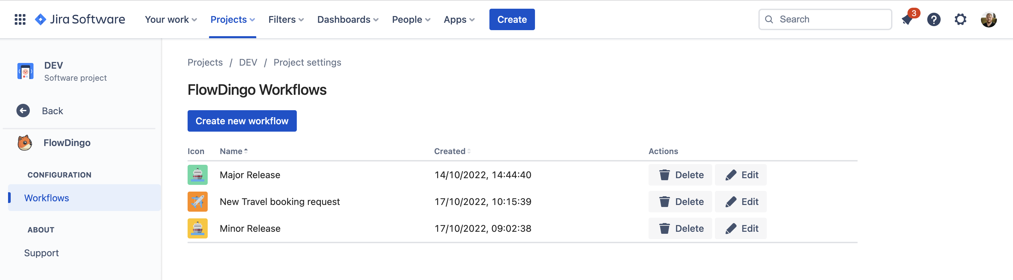
Task: Go to Projects breadcrumb link
Action: click(x=205, y=62)
